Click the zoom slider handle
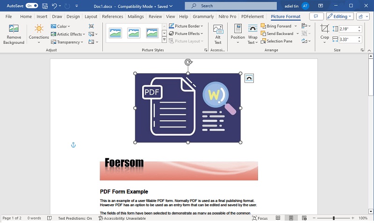This screenshot has width=374, height=223. (x=334, y=218)
